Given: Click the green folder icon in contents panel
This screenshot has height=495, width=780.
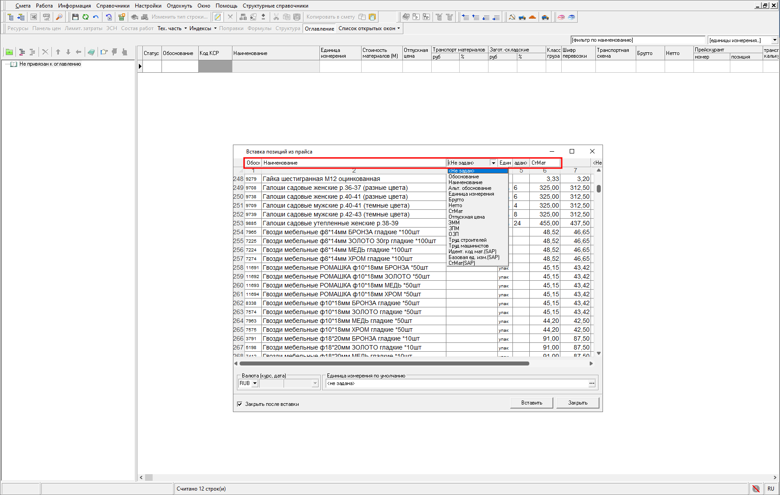Looking at the screenshot, I should pos(9,52).
